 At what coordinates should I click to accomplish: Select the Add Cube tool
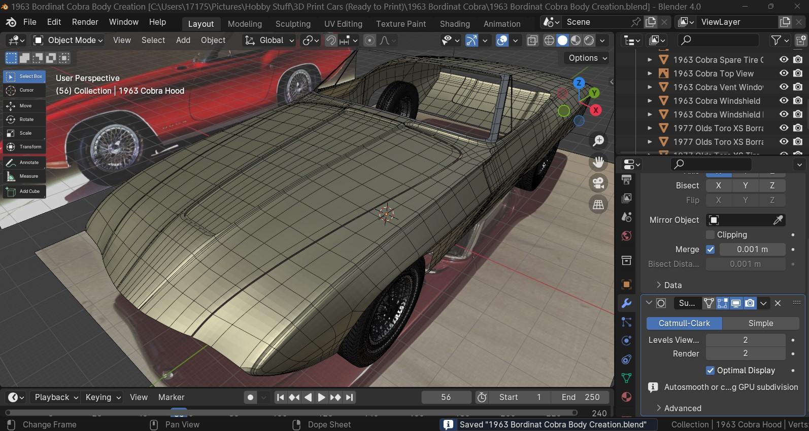click(24, 191)
